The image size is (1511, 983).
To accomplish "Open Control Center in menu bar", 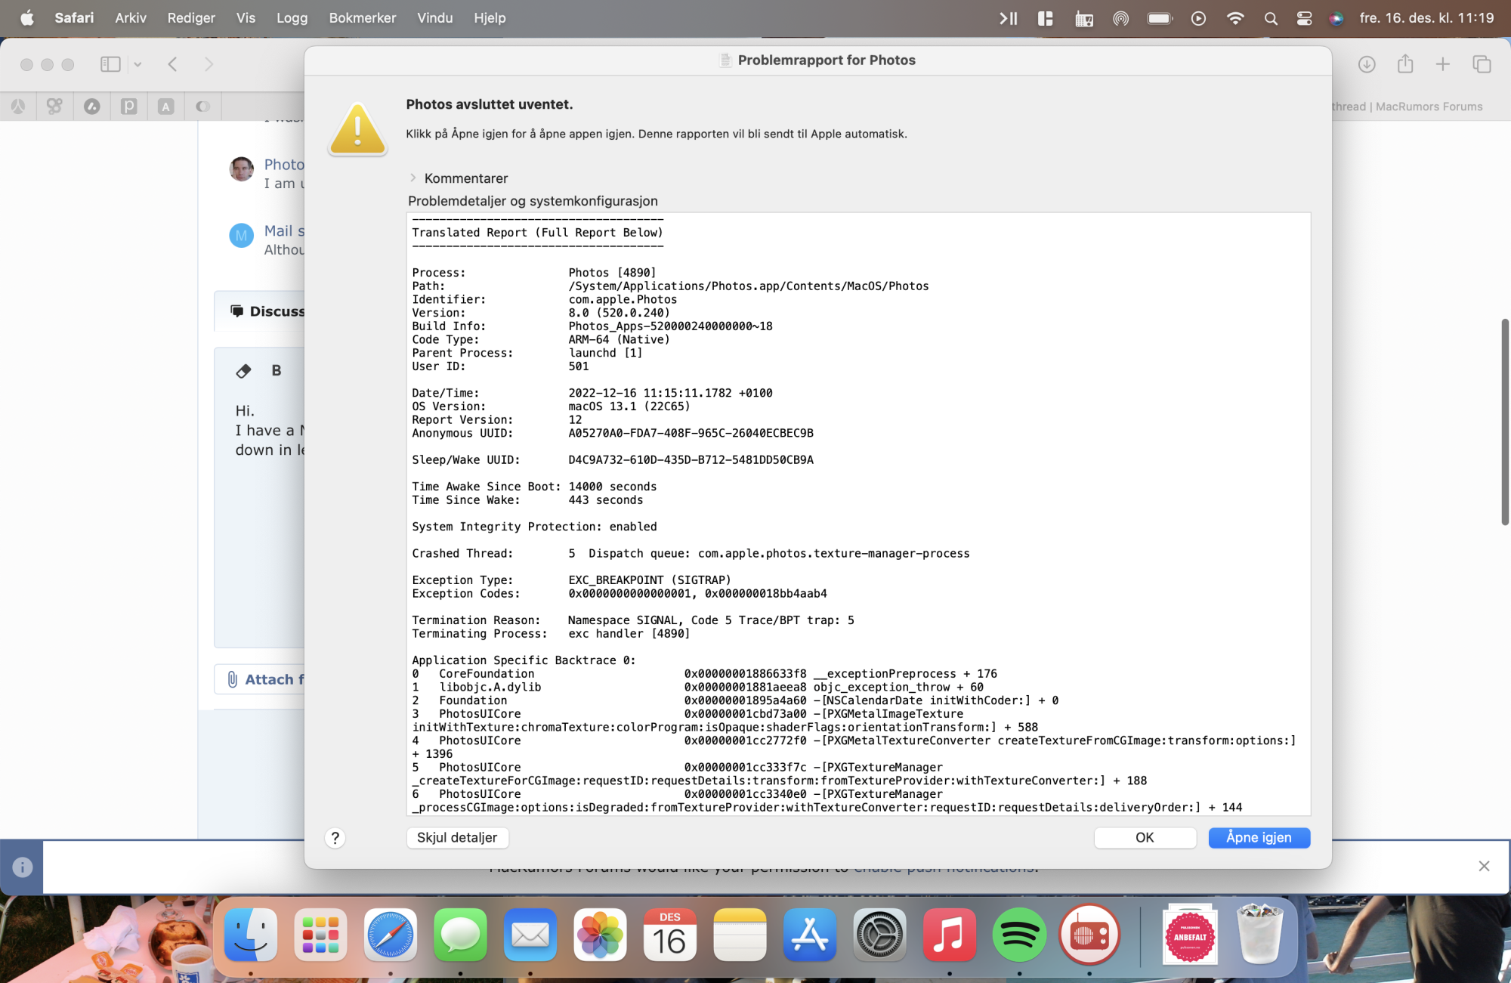I will click(x=1304, y=18).
